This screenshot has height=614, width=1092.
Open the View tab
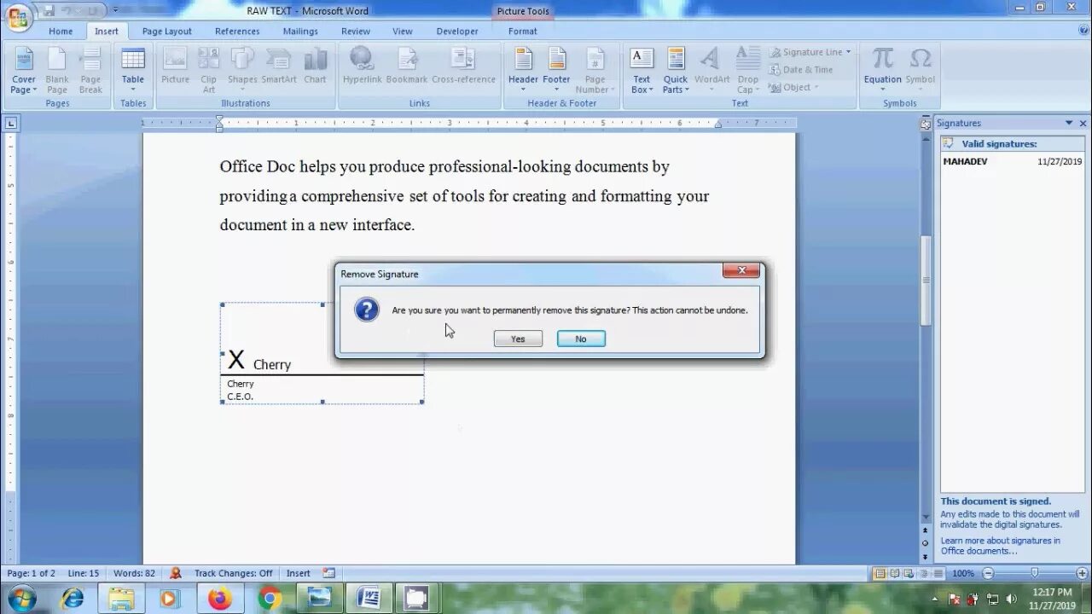(x=403, y=32)
